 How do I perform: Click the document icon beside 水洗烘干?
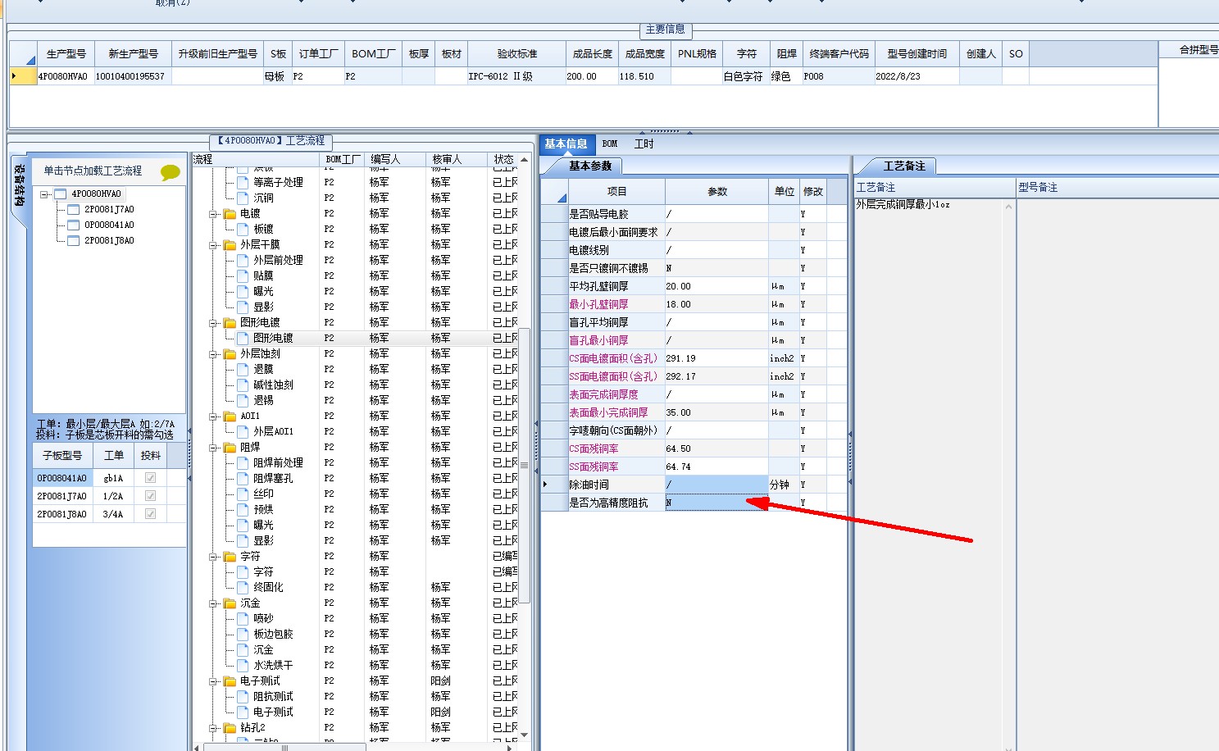pos(243,665)
